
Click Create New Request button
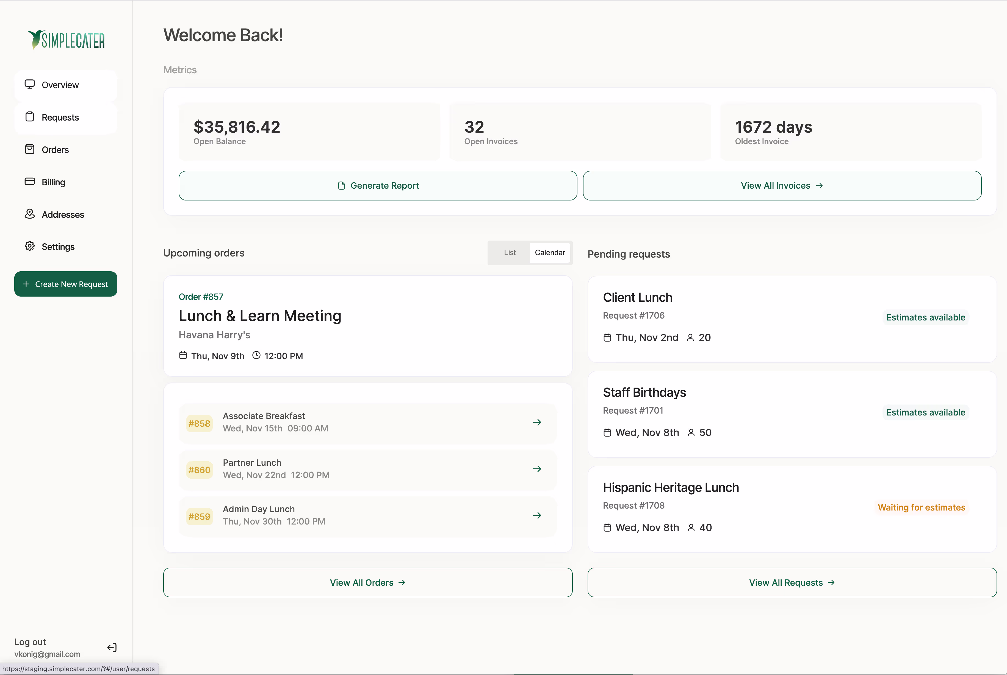[x=65, y=284]
